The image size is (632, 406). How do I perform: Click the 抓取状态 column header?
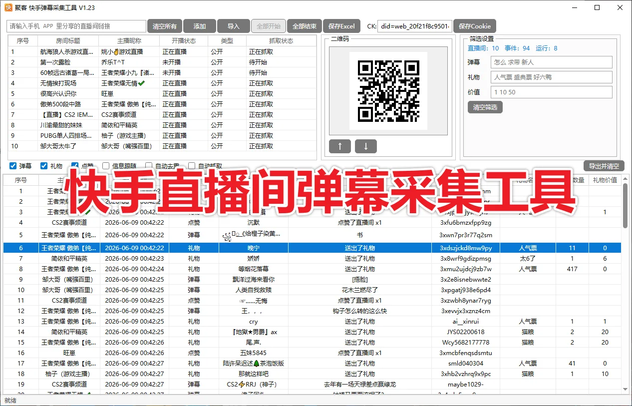click(x=282, y=41)
